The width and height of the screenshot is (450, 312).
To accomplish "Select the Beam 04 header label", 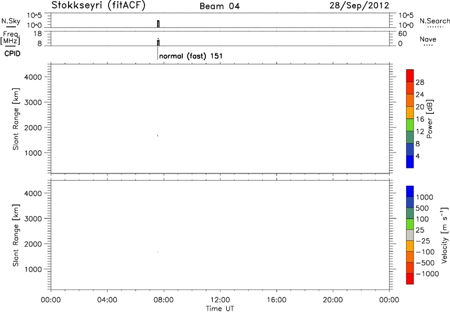I will pos(219,6).
